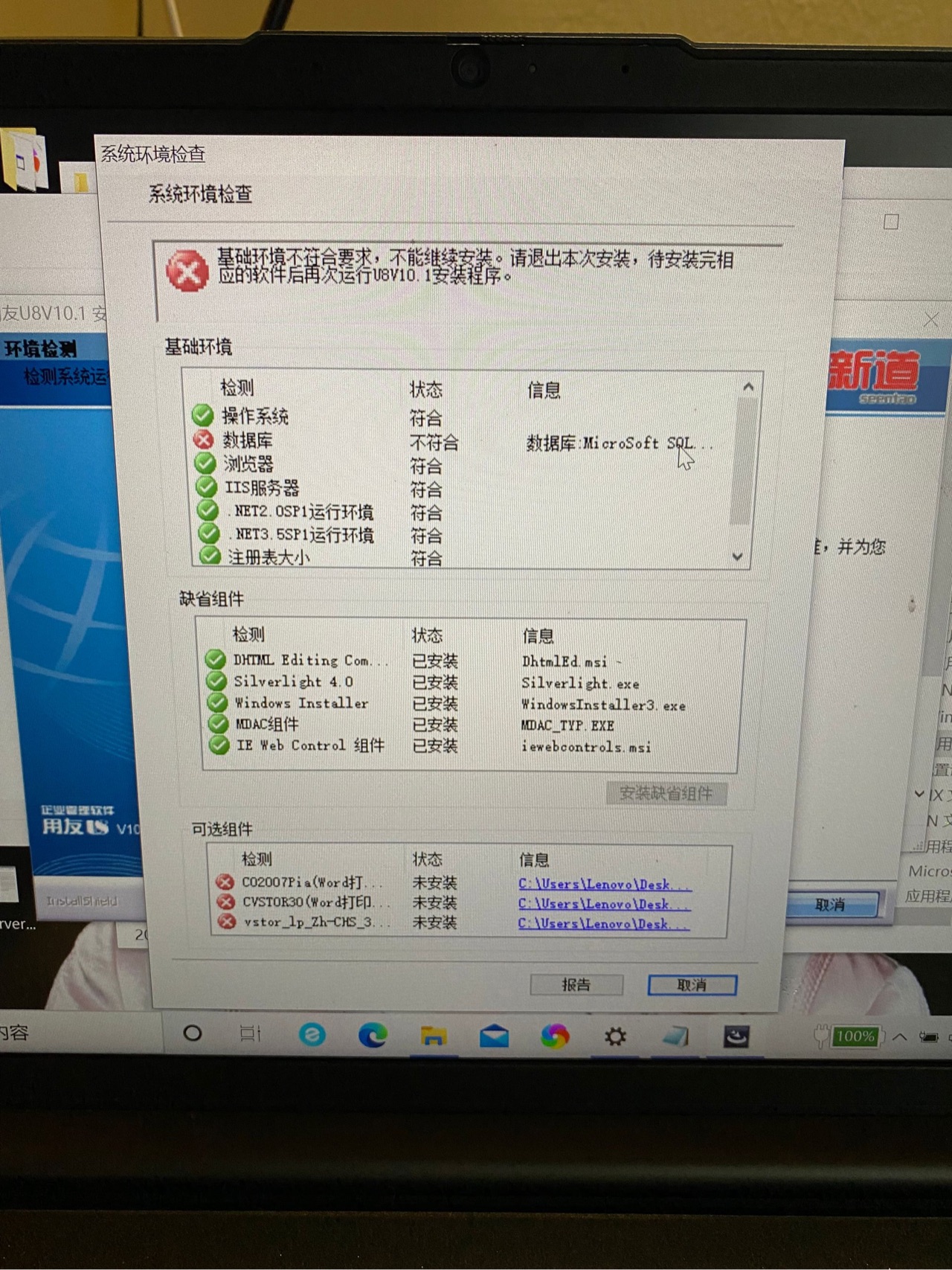Click the red X icon for vstor_lp_Zh-CHS_3
The image size is (952, 1270).
point(227,921)
